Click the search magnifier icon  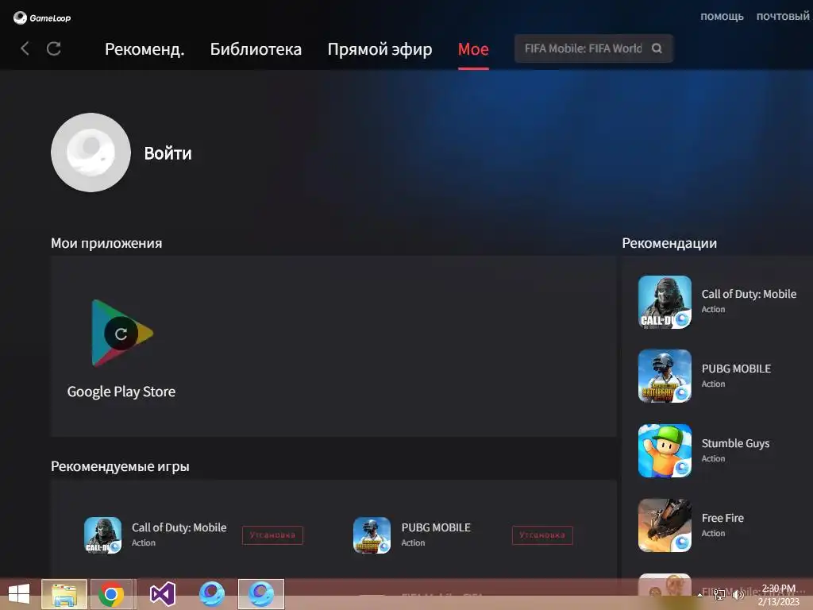[657, 48]
